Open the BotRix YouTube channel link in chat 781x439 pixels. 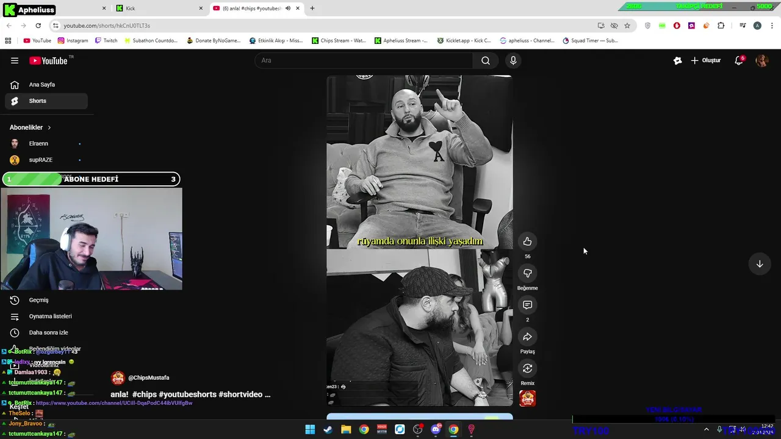(x=114, y=403)
